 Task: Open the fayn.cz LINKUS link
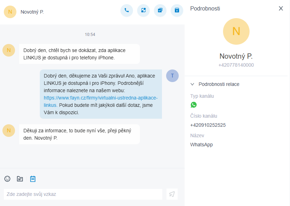pyautogui.click(x=101, y=98)
